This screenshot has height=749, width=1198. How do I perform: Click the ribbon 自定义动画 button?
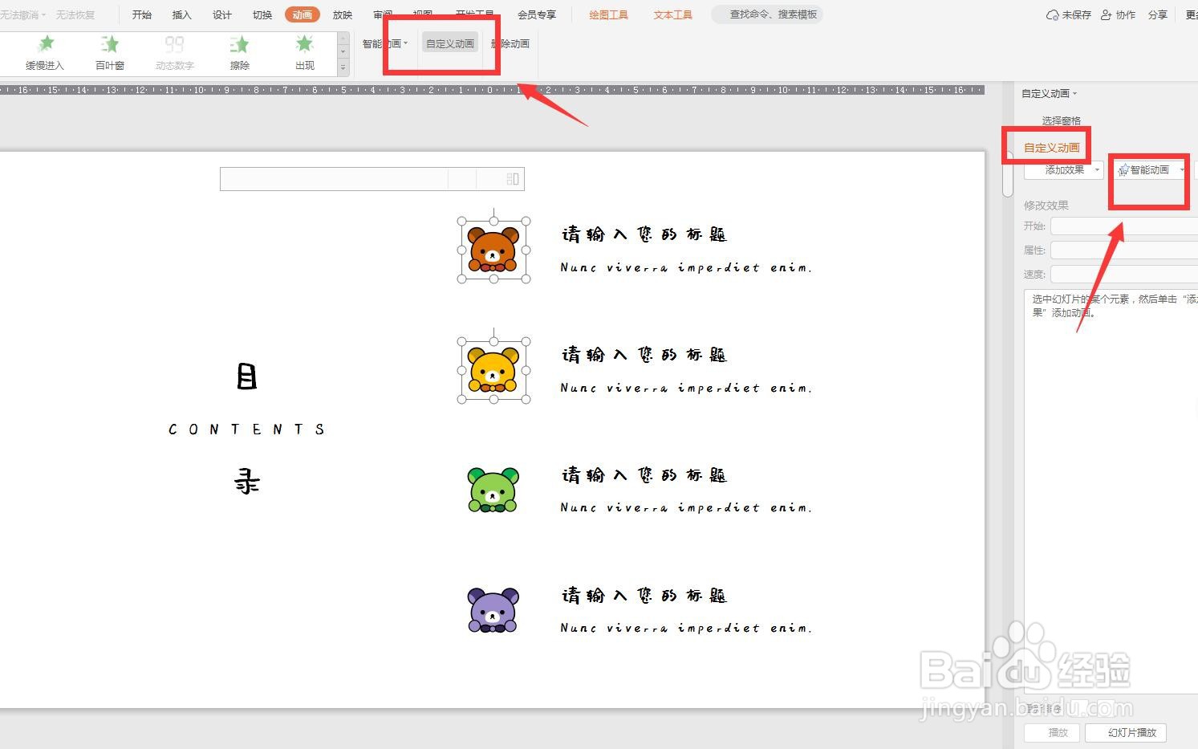coord(450,43)
